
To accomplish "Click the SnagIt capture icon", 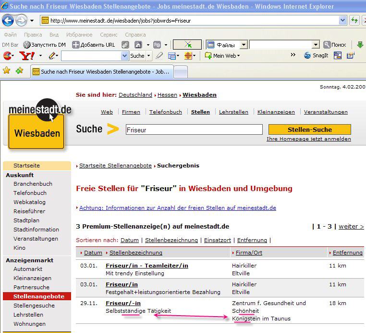I will click(x=316, y=55).
